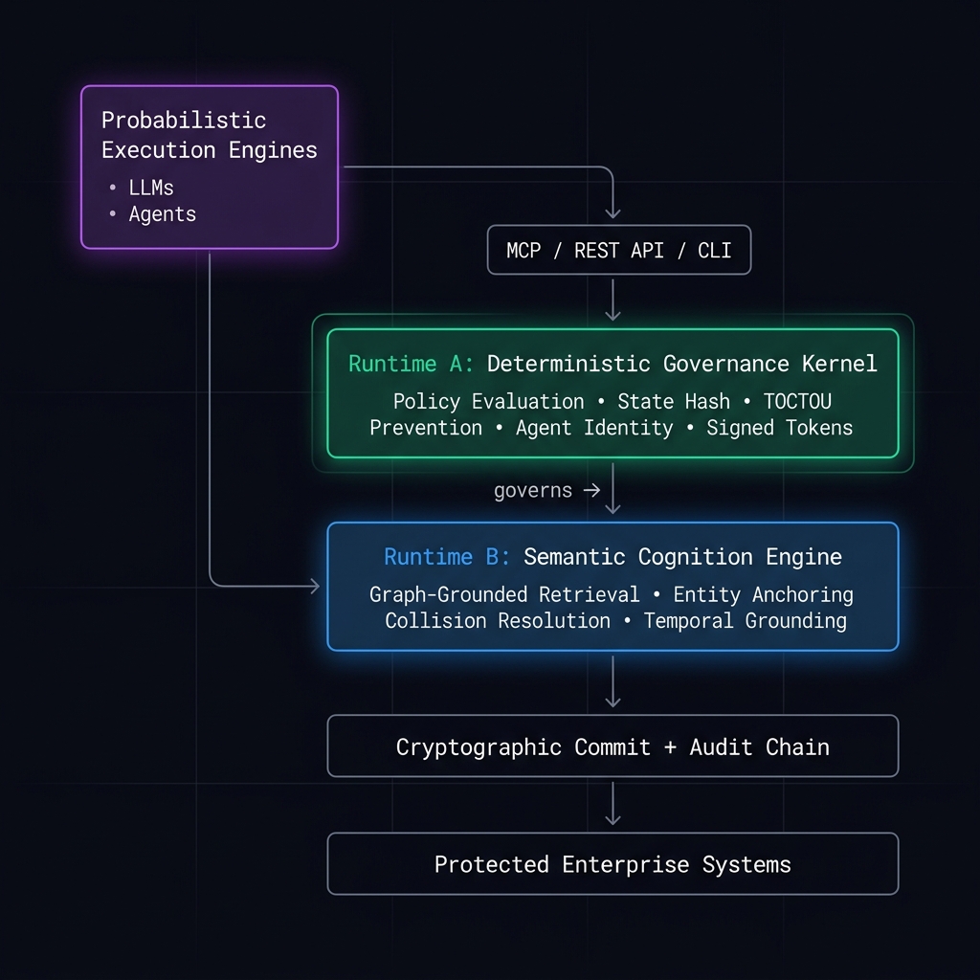Click the Collision Resolution text

click(498, 620)
